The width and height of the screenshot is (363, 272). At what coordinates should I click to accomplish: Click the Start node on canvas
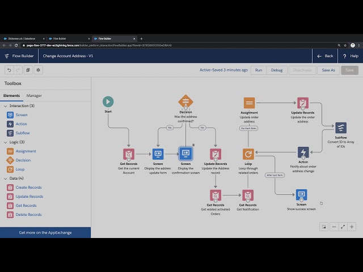(x=108, y=102)
